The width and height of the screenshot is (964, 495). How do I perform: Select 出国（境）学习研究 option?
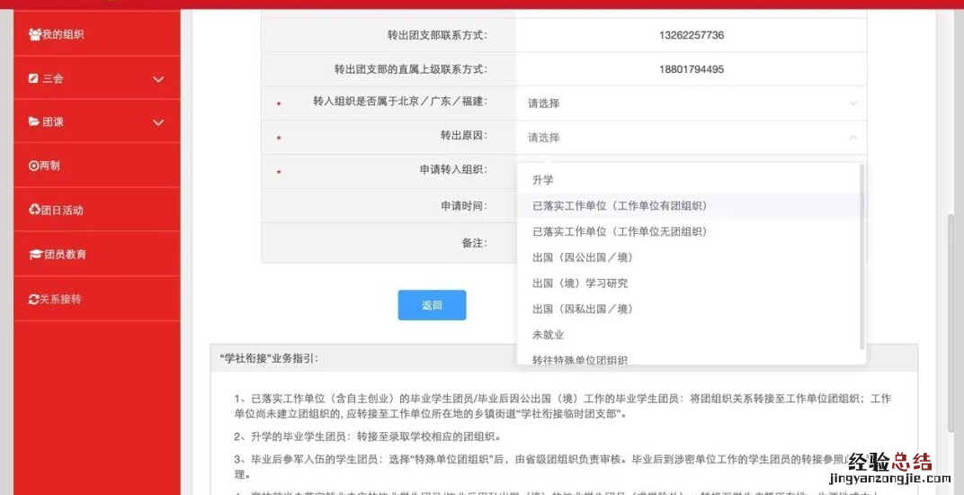coord(580,283)
